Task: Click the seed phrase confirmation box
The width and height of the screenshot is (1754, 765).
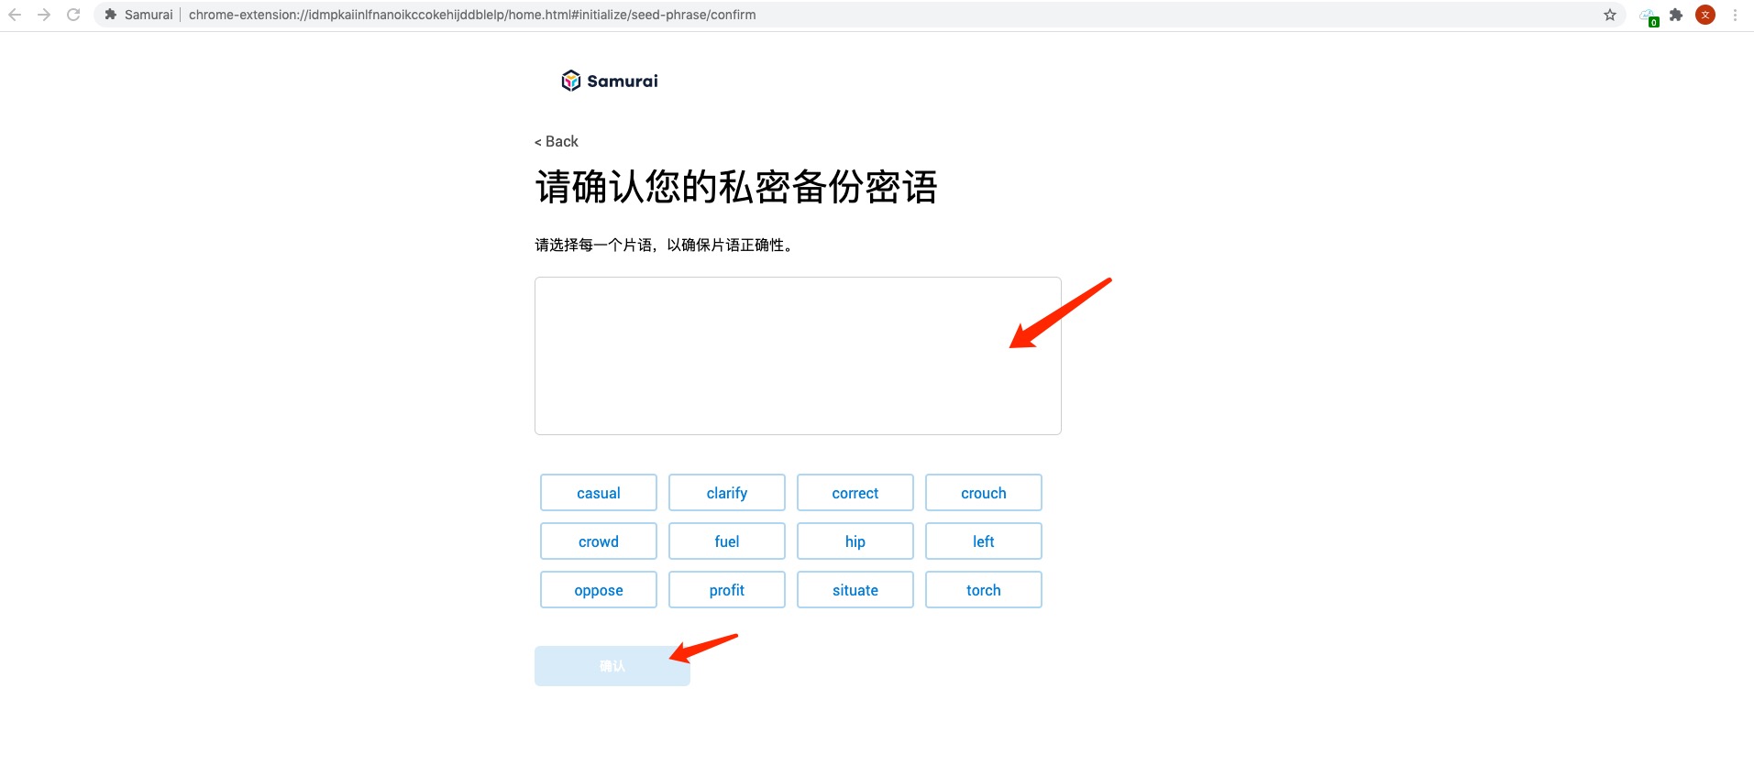Action: point(798,355)
